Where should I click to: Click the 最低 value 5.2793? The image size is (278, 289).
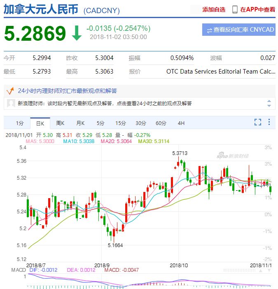point(42,72)
